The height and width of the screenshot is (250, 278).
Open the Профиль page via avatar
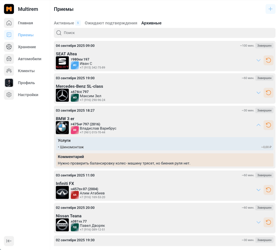coord(9,83)
